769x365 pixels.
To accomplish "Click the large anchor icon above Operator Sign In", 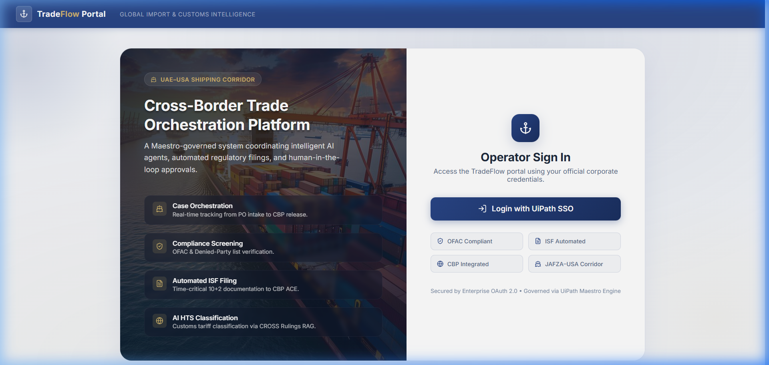I will pyautogui.click(x=525, y=128).
